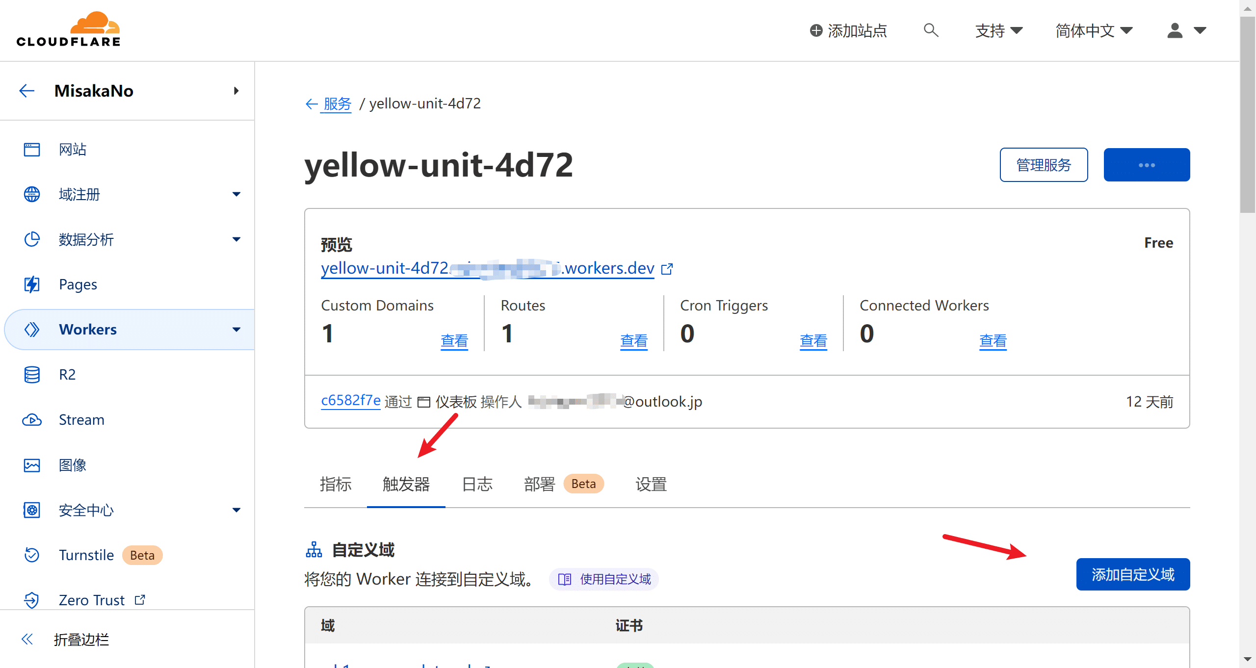Expand the 域注册 sidebar submenu
Image resolution: width=1256 pixels, height=668 pixels.
236,194
